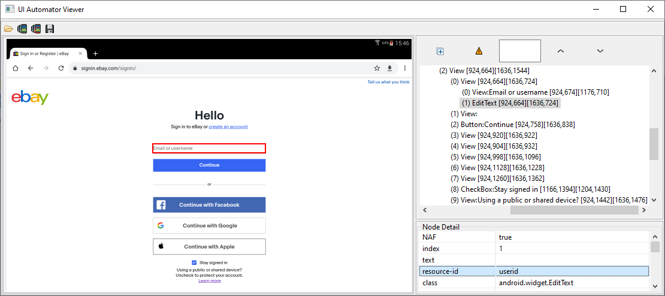This screenshot has width=665, height=296.
Task: Click the NAF 'true' value cell
Action: coord(572,237)
